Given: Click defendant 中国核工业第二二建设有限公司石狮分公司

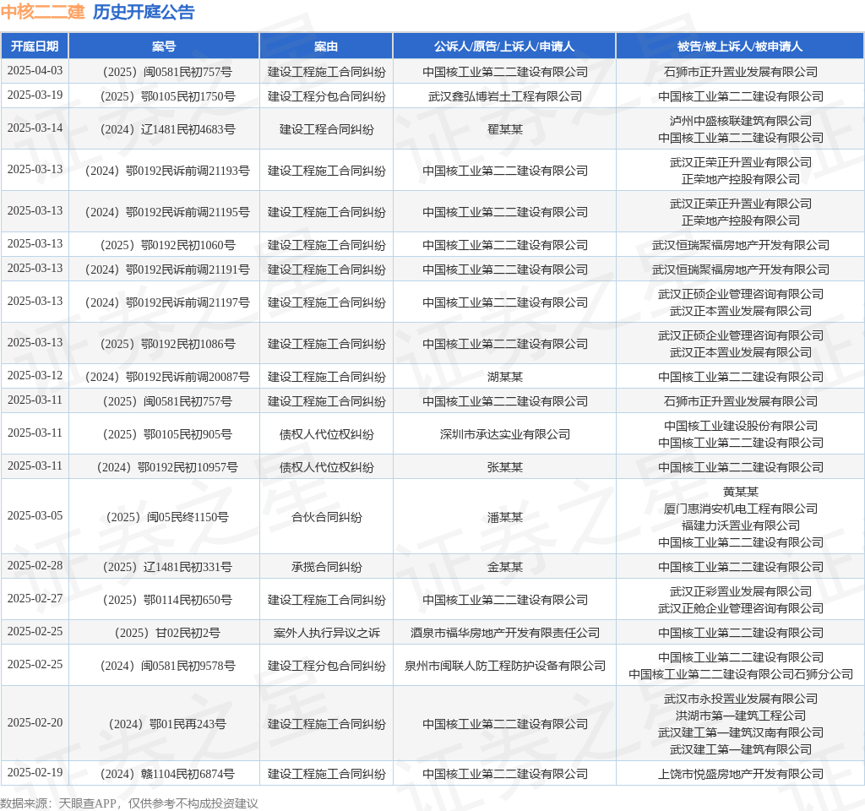Looking at the screenshot, I should [740, 675].
